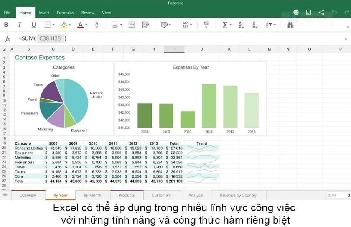Click the Save disk icon
The image size is (351, 227).
[x=308, y=12]
